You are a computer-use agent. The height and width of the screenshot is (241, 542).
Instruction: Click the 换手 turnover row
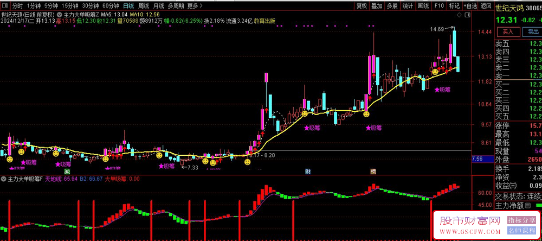519,168
